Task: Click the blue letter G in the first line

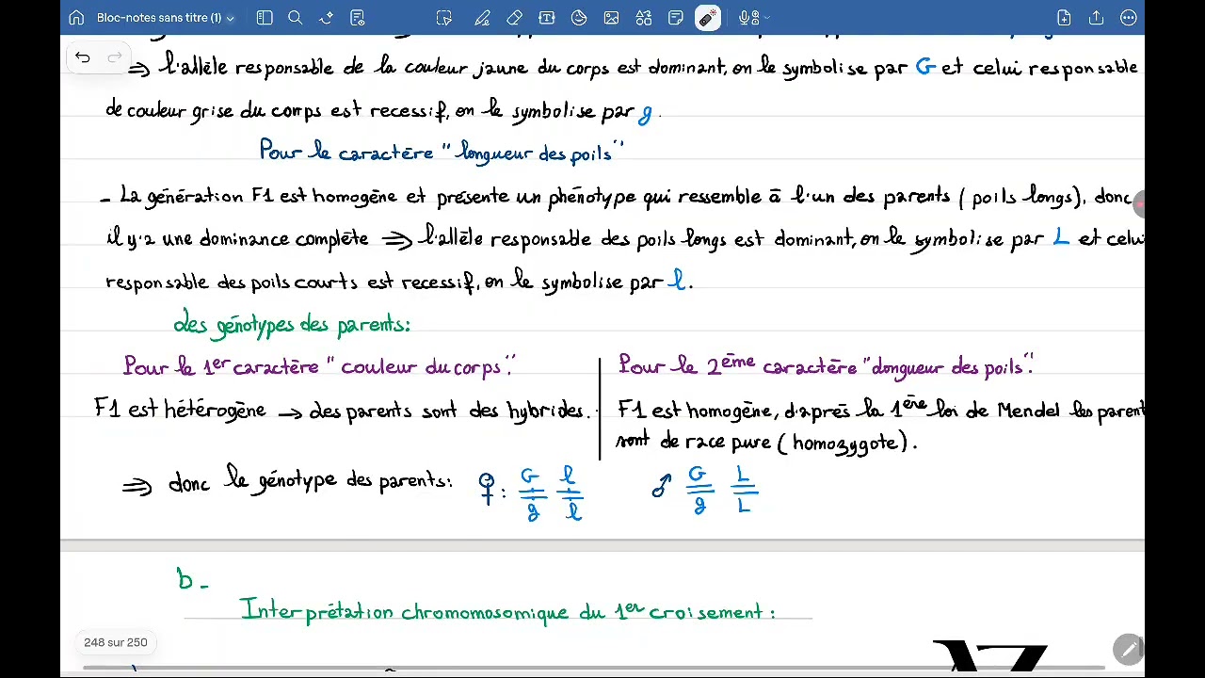Action: coord(925,68)
